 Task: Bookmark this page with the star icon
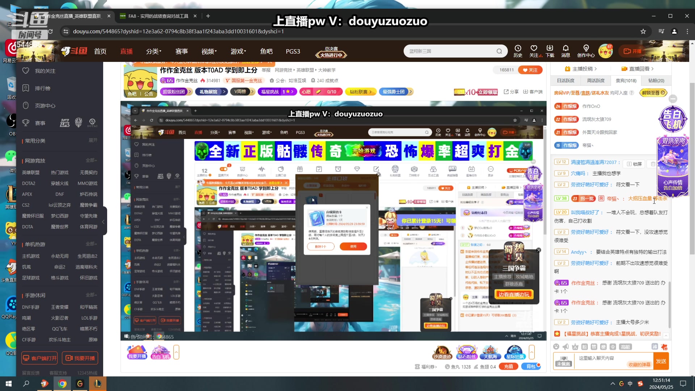pos(643,31)
